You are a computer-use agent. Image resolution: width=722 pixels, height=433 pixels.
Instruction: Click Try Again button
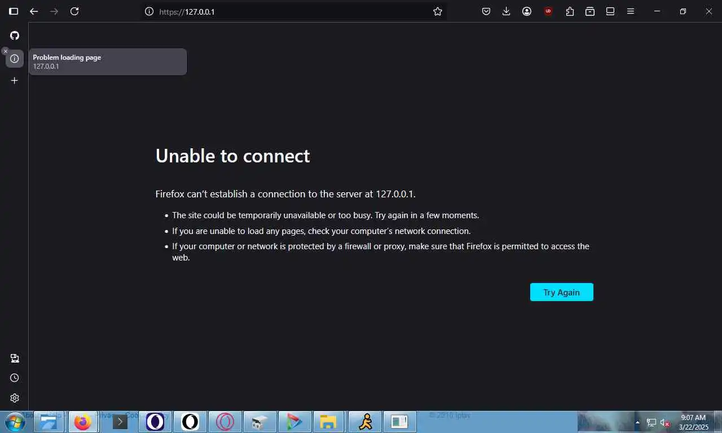[x=561, y=292]
